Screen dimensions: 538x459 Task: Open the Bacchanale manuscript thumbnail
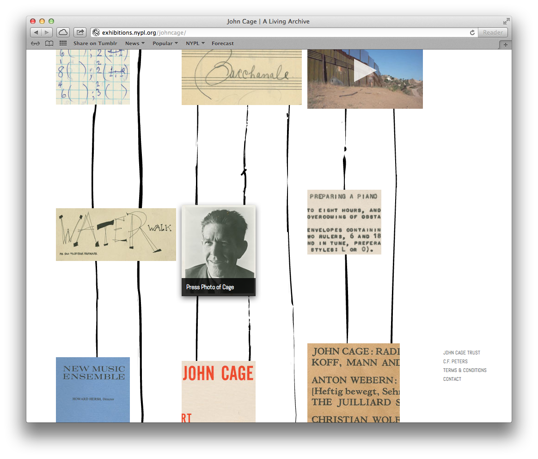tap(242, 77)
